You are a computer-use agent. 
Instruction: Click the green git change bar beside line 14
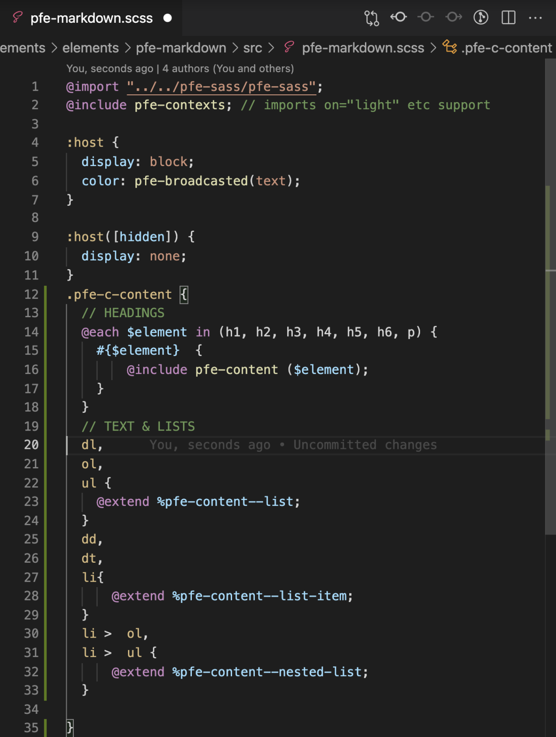(x=45, y=332)
